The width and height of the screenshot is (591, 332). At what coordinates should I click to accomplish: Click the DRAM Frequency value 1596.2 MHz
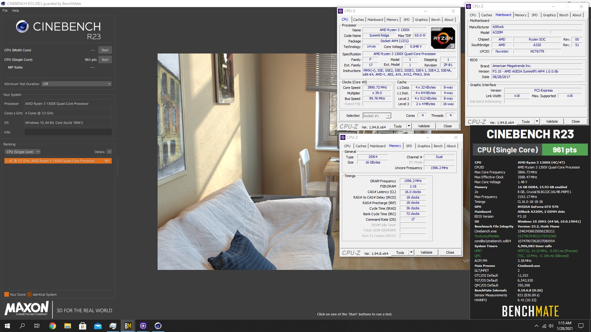(x=413, y=181)
